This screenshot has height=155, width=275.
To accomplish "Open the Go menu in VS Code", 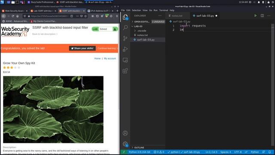I will [x=151, y=10].
